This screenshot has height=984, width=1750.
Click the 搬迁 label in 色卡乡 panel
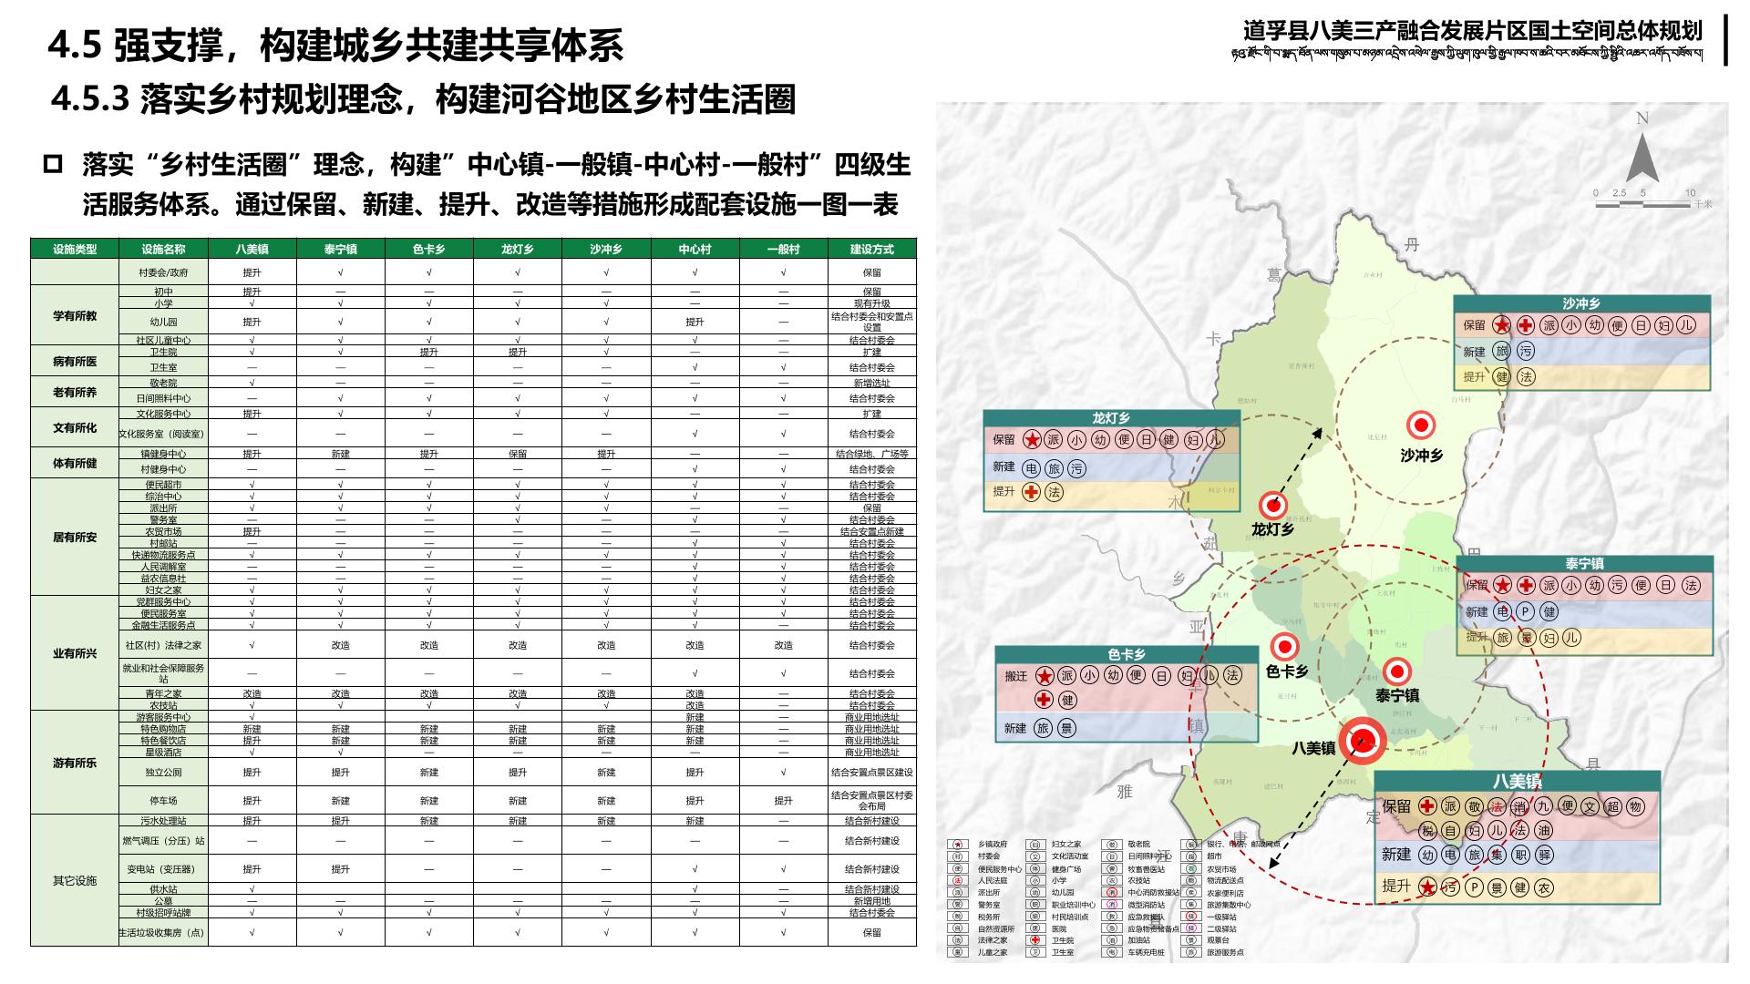pyautogui.click(x=1016, y=676)
